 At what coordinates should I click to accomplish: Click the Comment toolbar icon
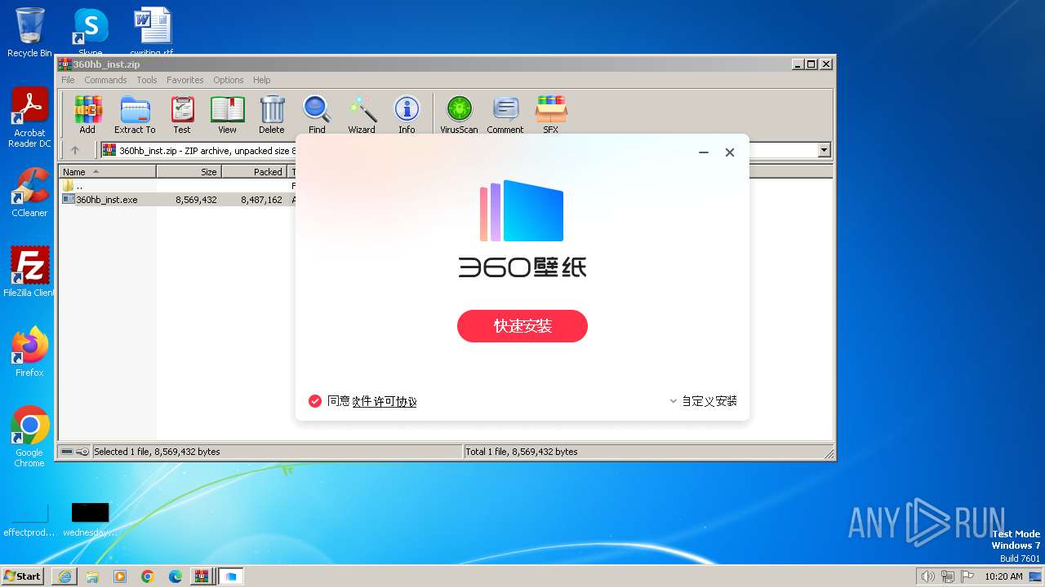pos(505,115)
